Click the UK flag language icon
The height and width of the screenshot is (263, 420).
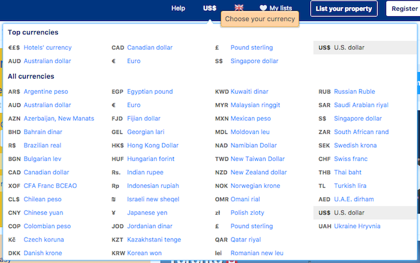[239, 8]
